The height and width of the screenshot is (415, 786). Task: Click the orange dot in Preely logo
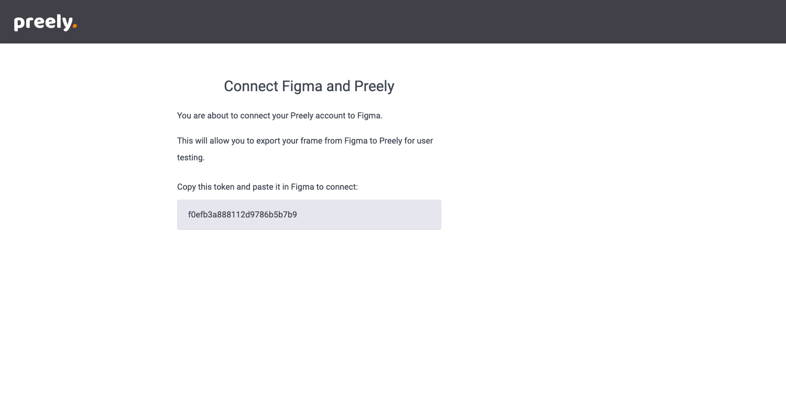point(75,26)
